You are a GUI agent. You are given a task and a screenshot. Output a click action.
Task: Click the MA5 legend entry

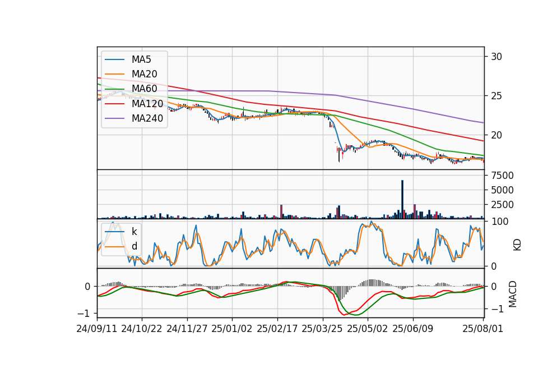(x=128, y=59)
